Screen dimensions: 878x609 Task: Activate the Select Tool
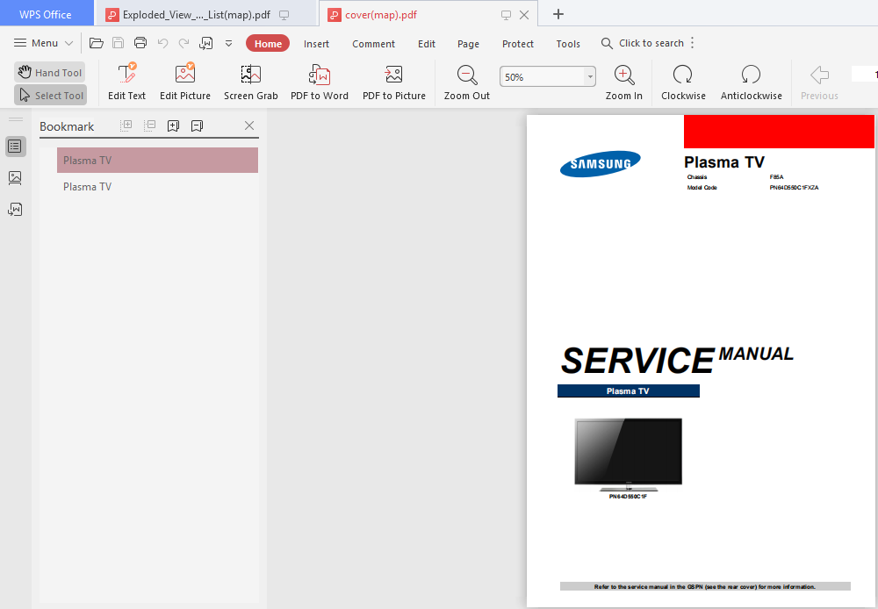(50, 95)
